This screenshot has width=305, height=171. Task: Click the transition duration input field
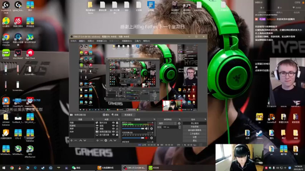[x=170, y=127]
